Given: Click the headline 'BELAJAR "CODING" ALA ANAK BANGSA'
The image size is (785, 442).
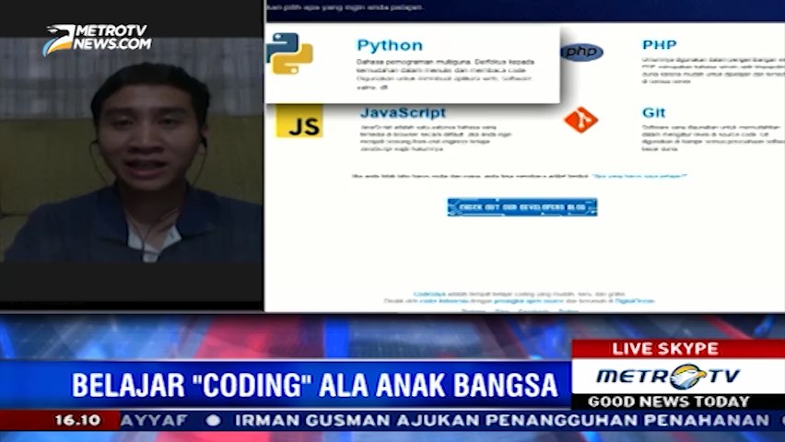Looking at the screenshot, I should [x=314, y=385].
